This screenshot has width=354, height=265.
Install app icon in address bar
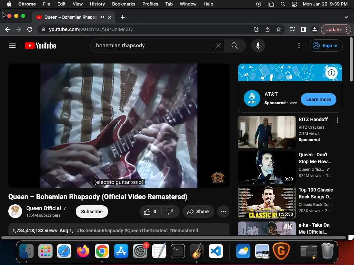[257, 29]
